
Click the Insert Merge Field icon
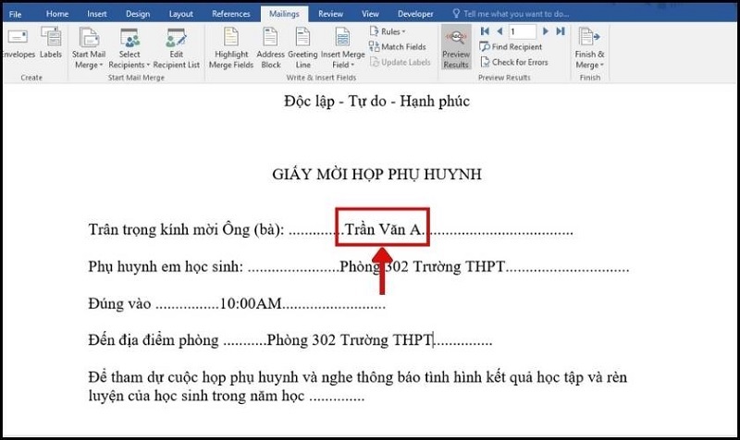[342, 38]
